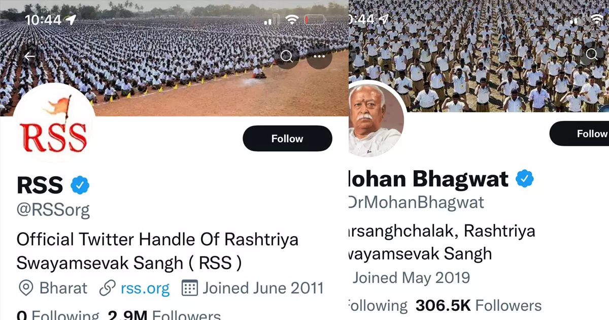Screen dimensions: 609x320
Task: Tap calendar icon next to Joined June 2011
Action: pyautogui.click(x=189, y=289)
